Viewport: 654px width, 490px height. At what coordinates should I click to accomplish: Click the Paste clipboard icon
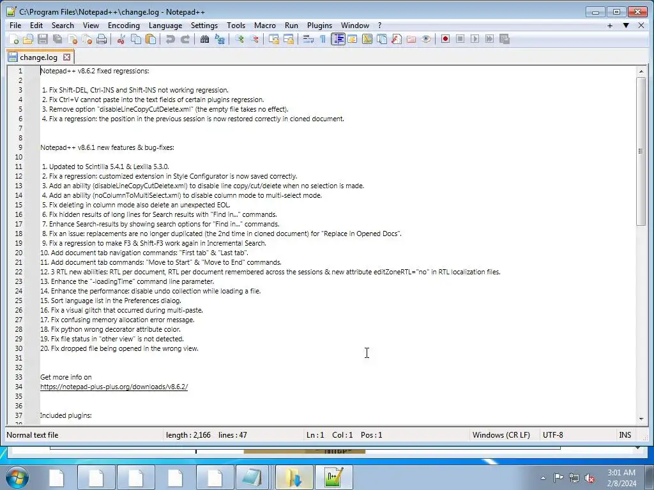point(151,39)
